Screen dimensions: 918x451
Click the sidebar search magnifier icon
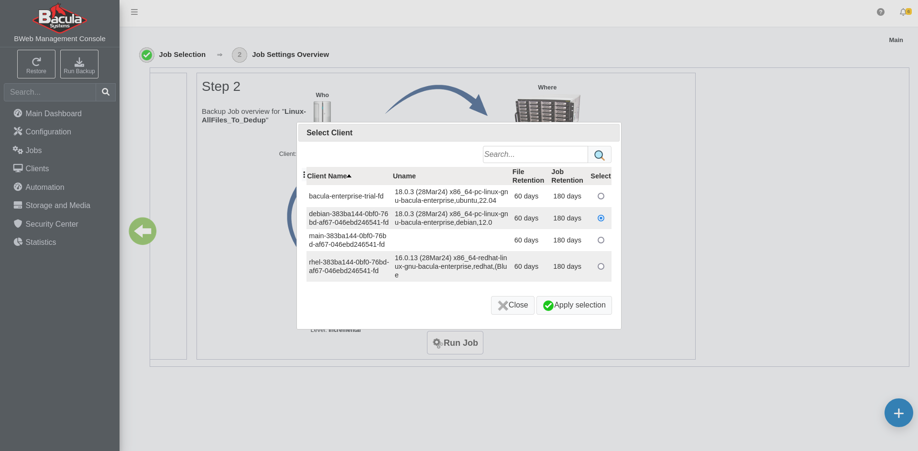click(x=106, y=92)
